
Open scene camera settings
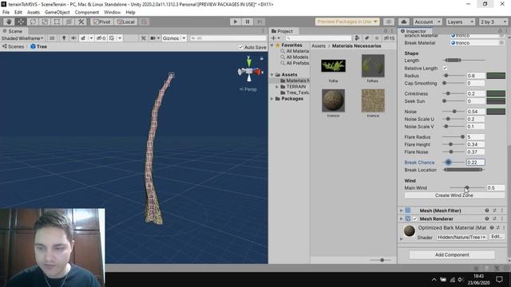pos(153,38)
